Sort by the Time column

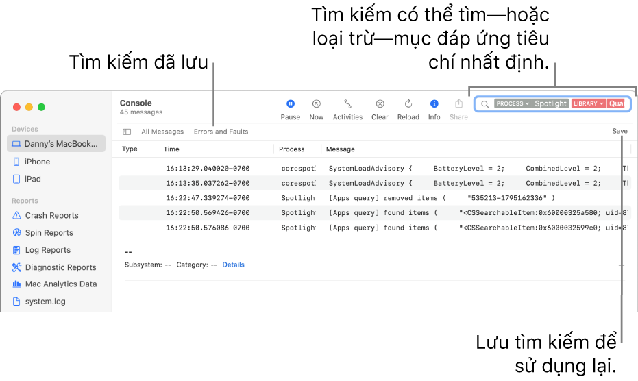coord(171,149)
